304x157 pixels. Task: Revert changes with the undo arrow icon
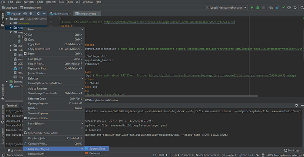pos(295,7)
